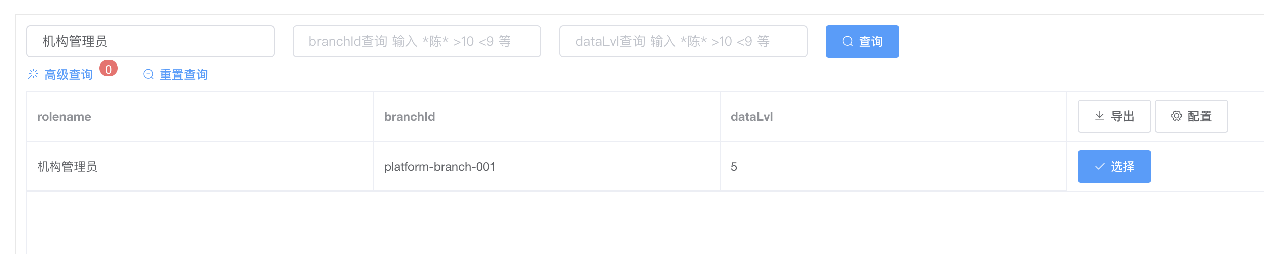Click the dataLvl column header

pos(751,117)
